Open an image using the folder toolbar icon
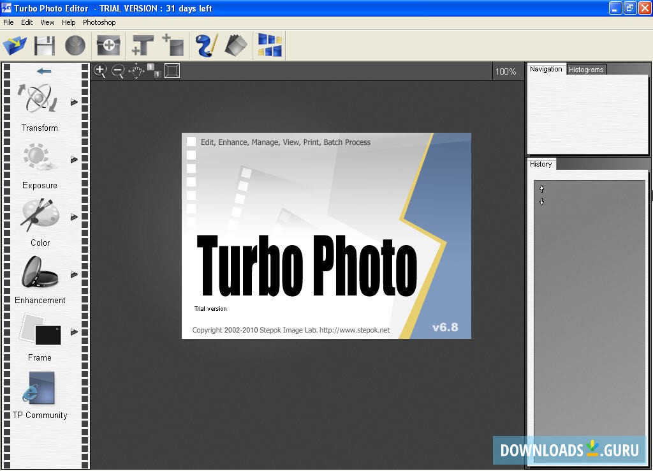 click(14, 45)
